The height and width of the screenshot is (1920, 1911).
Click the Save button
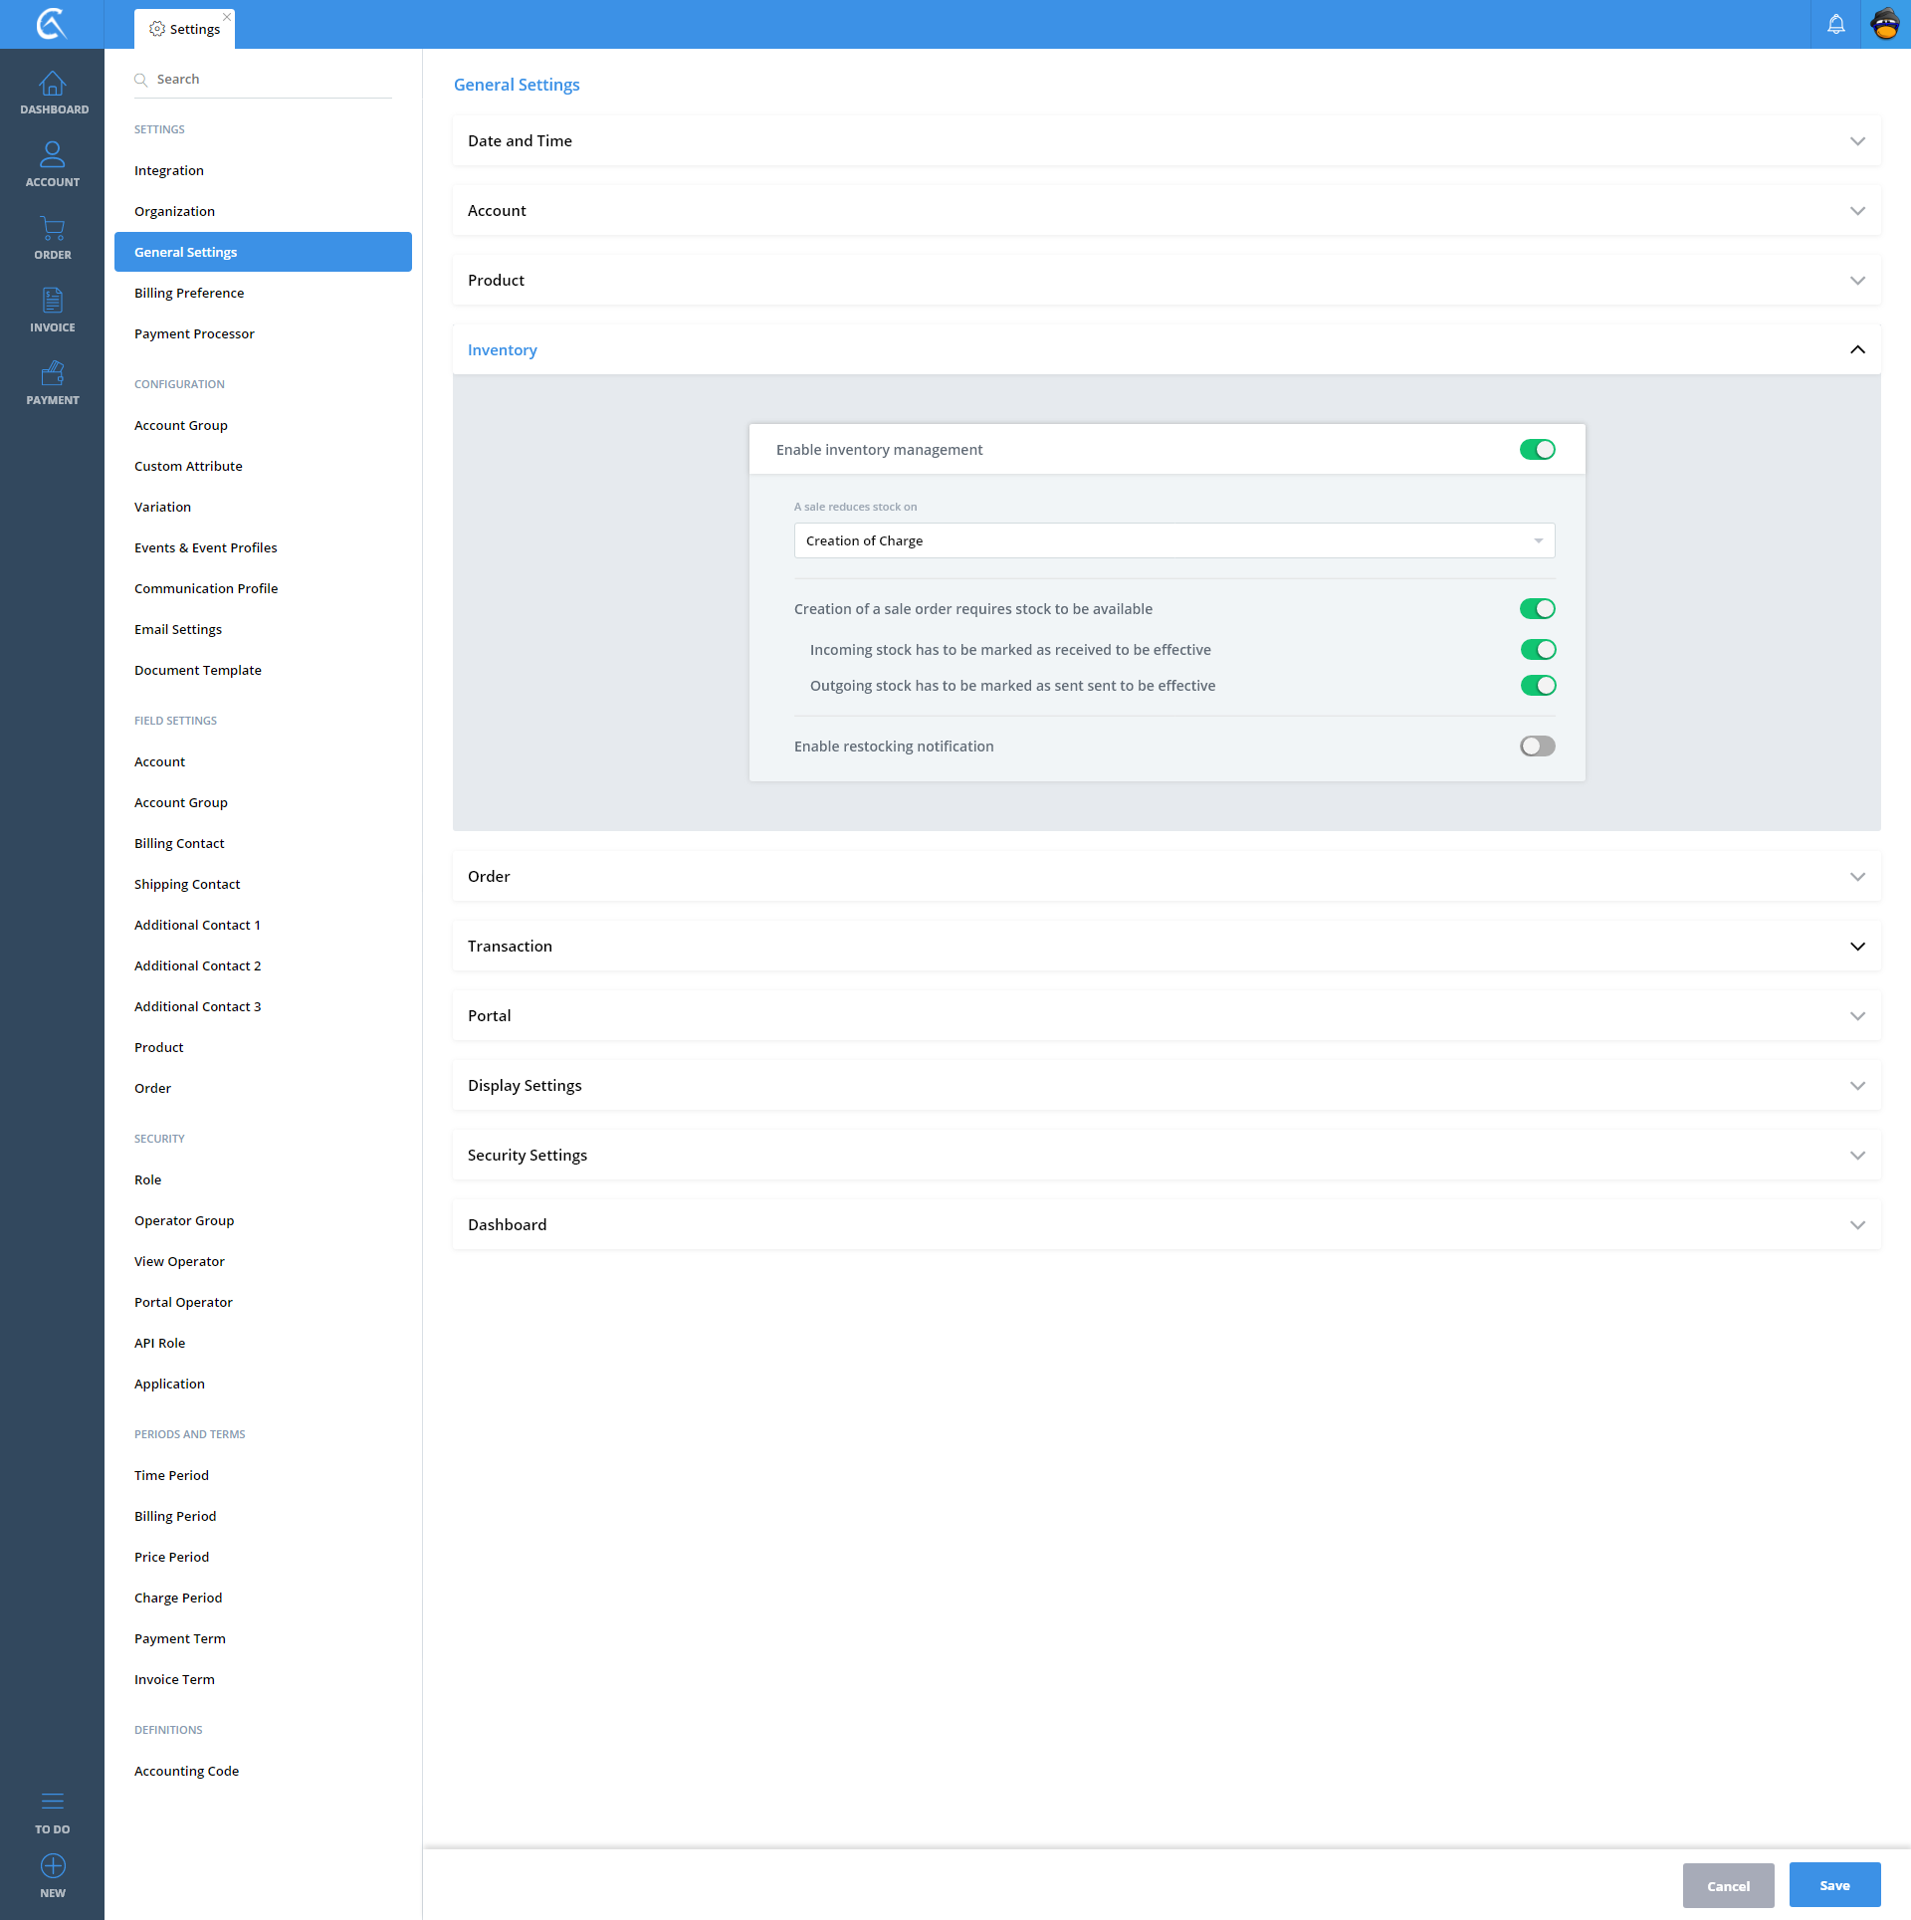click(1834, 1885)
